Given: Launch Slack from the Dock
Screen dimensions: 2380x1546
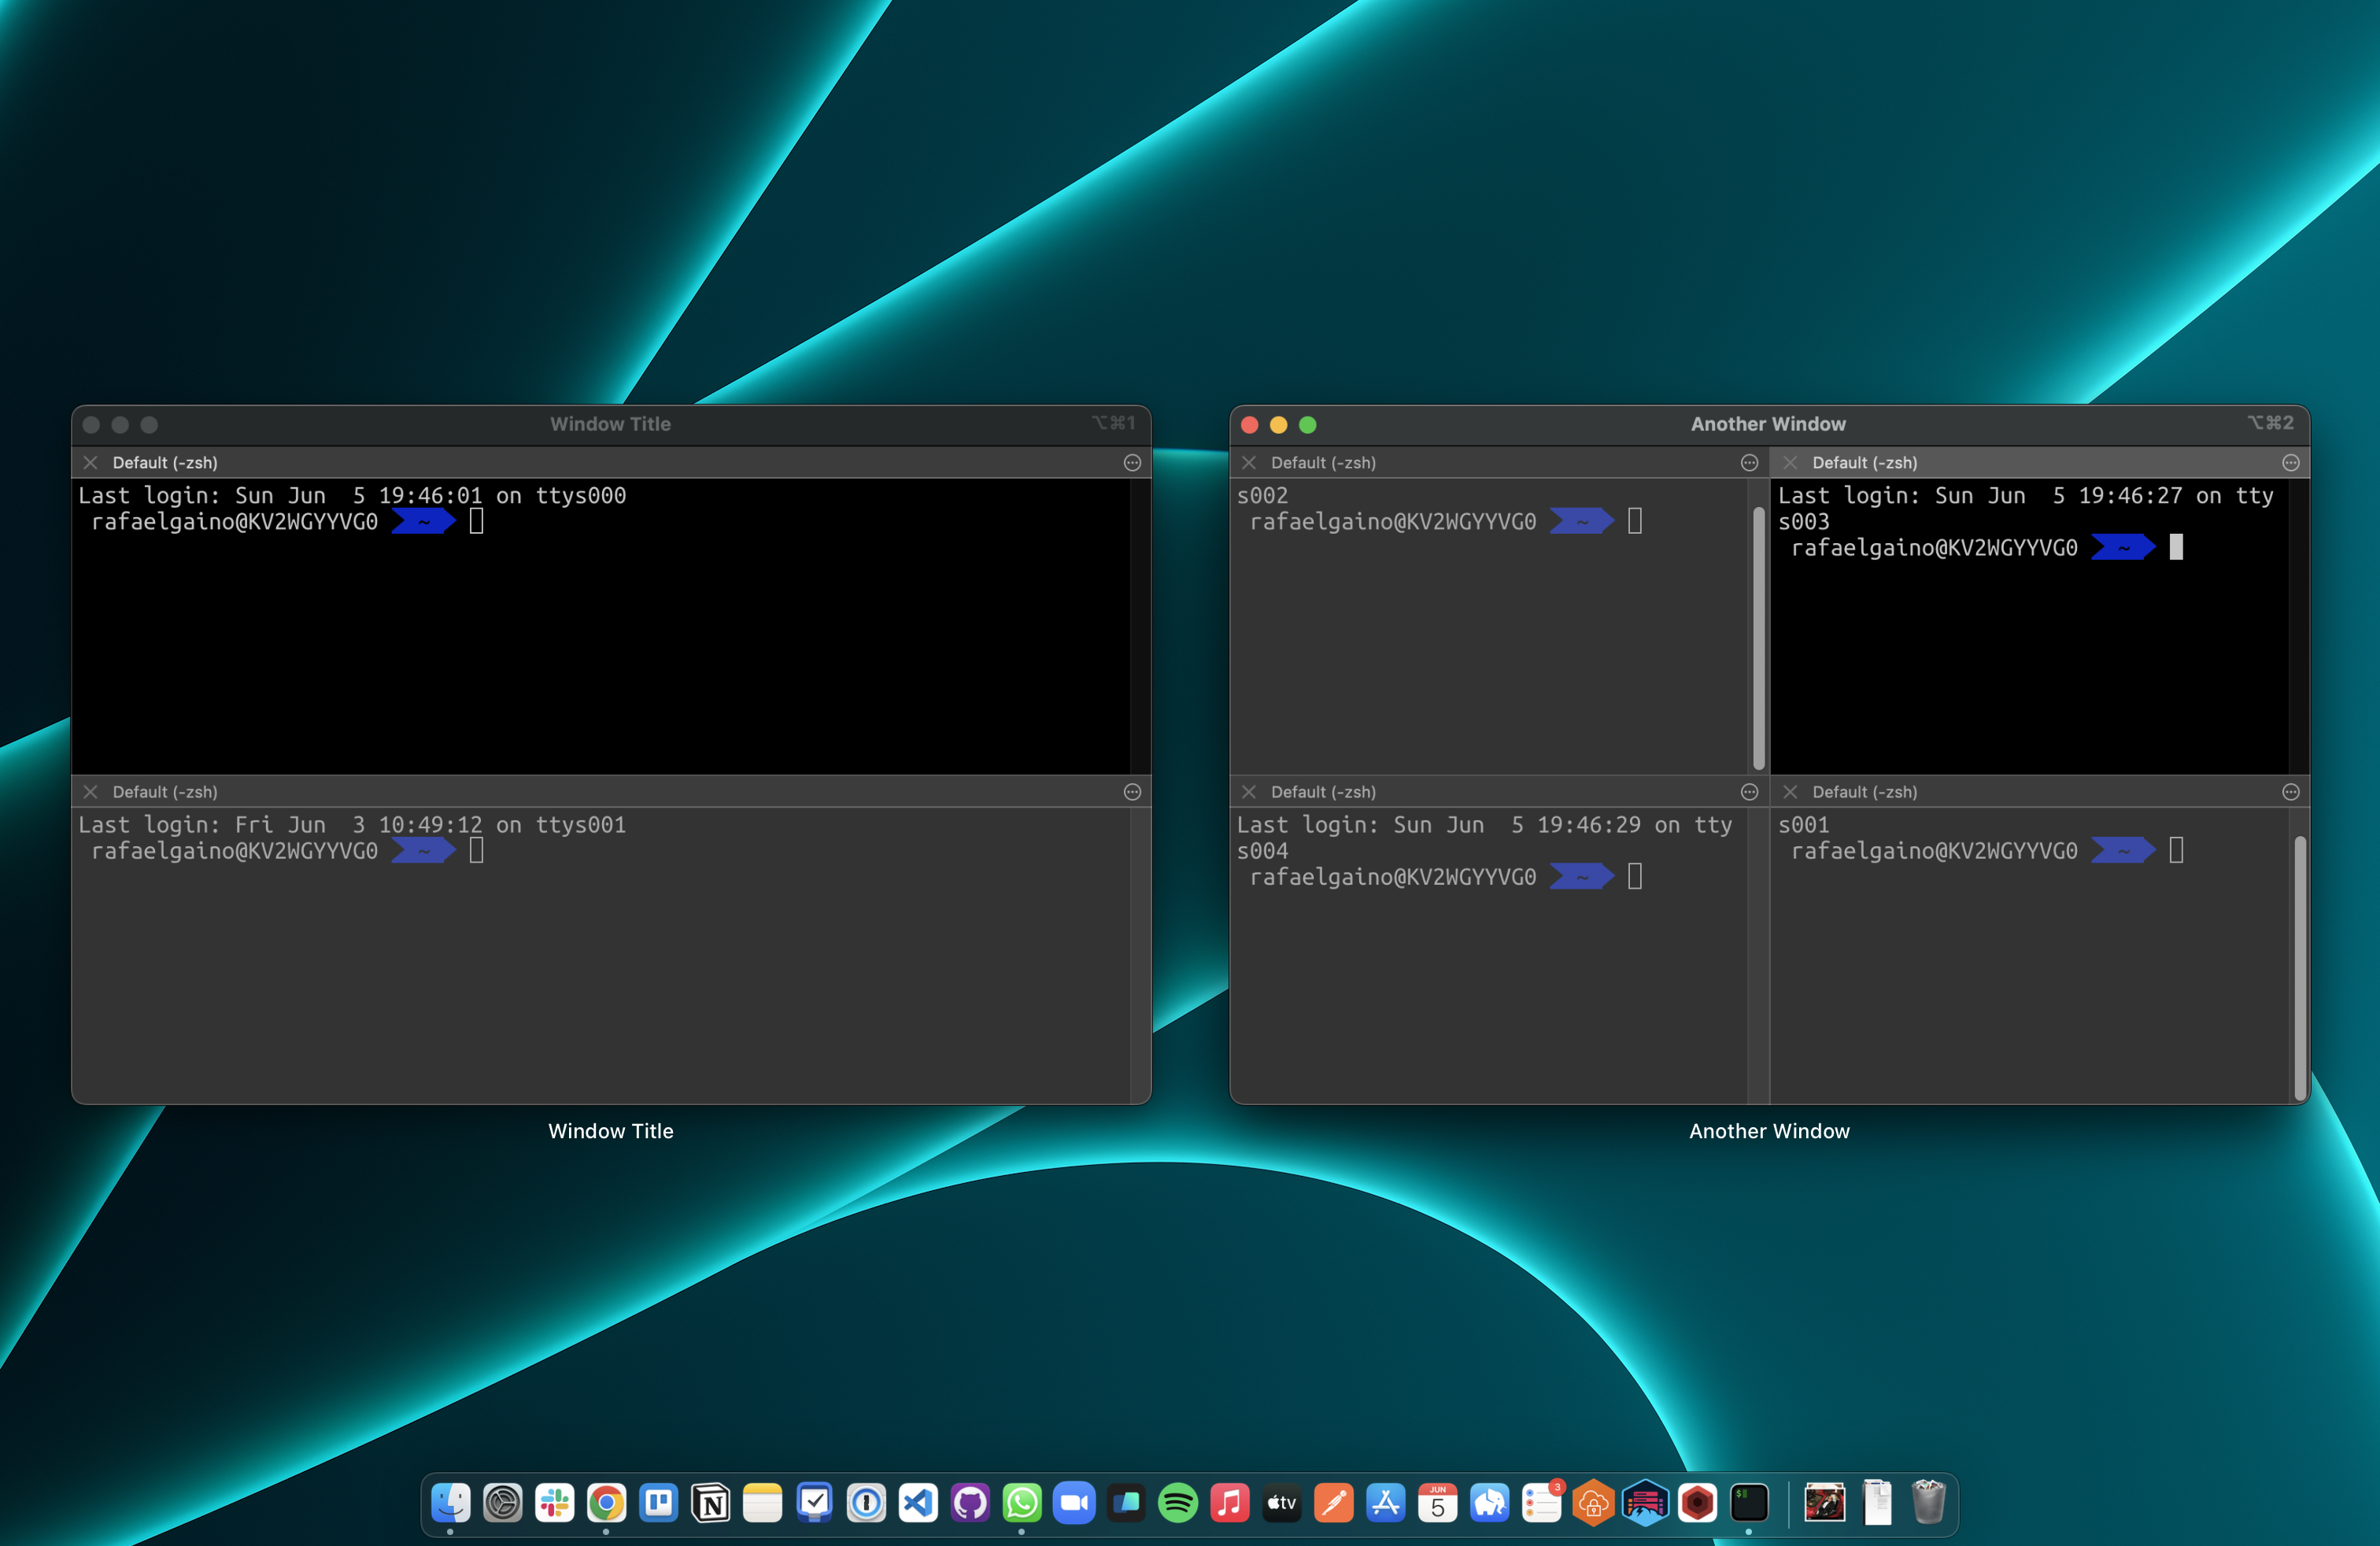Looking at the screenshot, I should pyautogui.click(x=555, y=1502).
